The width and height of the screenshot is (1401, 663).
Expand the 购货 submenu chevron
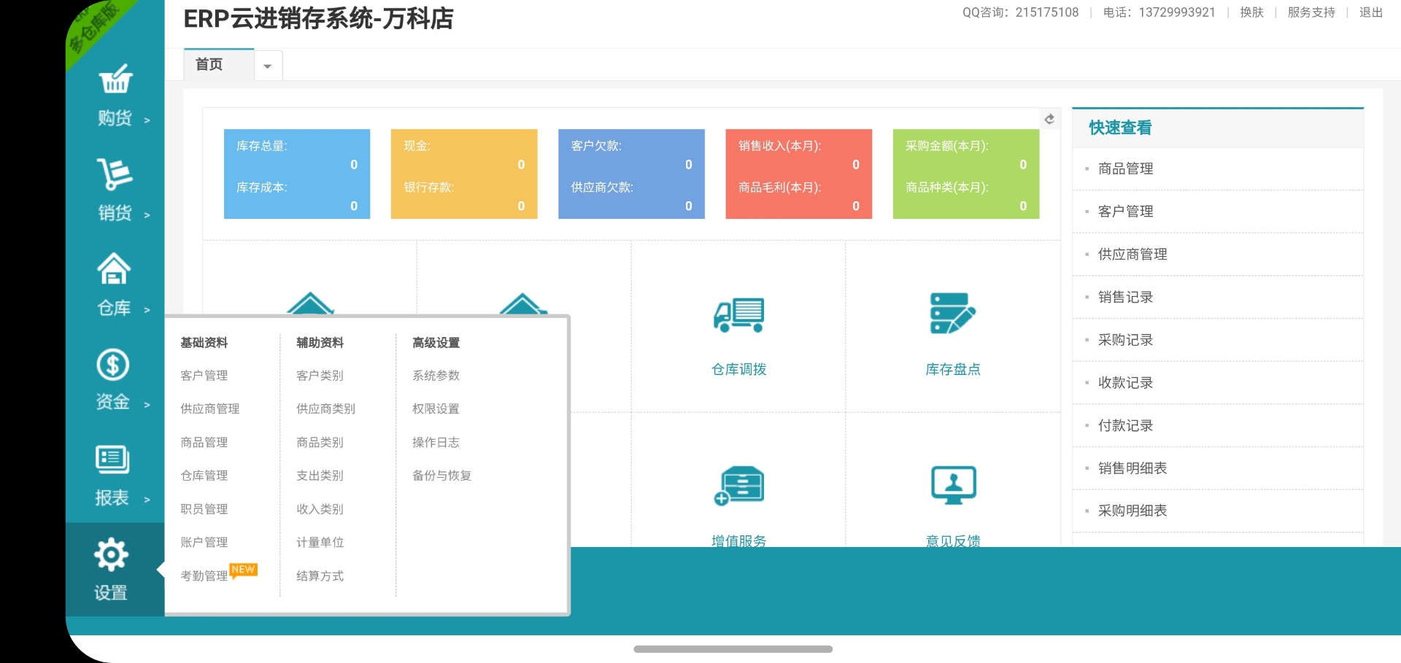tap(147, 120)
